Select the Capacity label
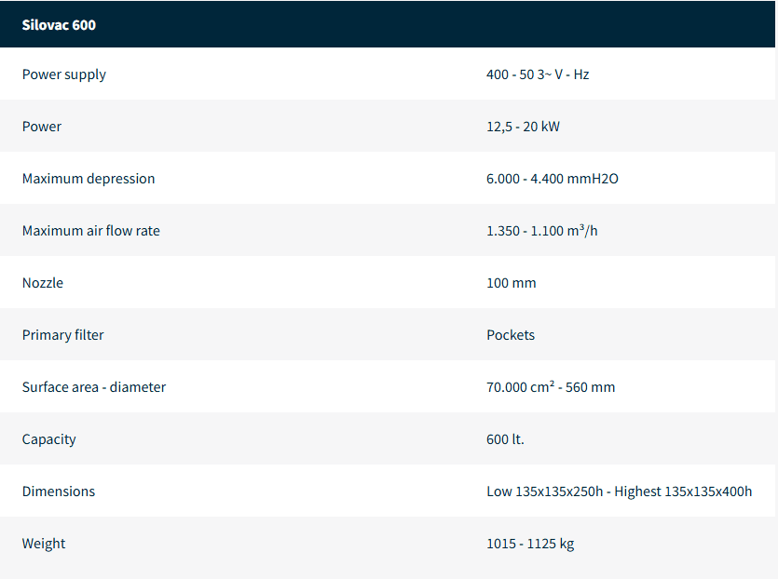The height and width of the screenshot is (579, 778). click(48, 439)
